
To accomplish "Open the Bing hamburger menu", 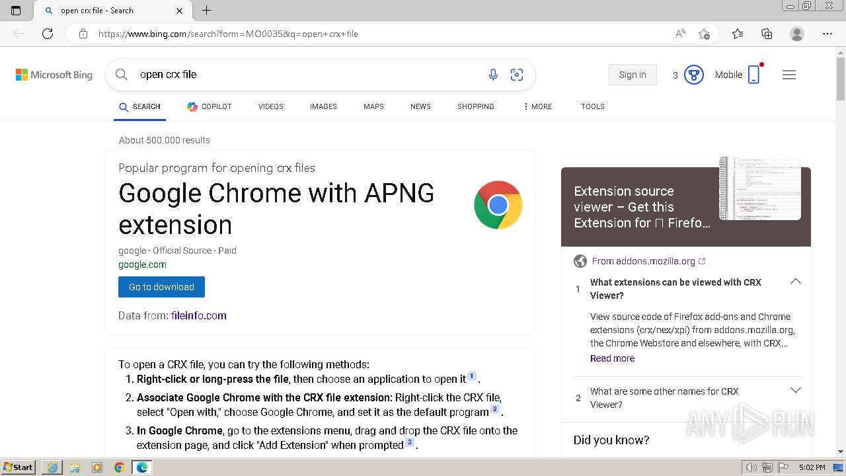I will (789, 75).
